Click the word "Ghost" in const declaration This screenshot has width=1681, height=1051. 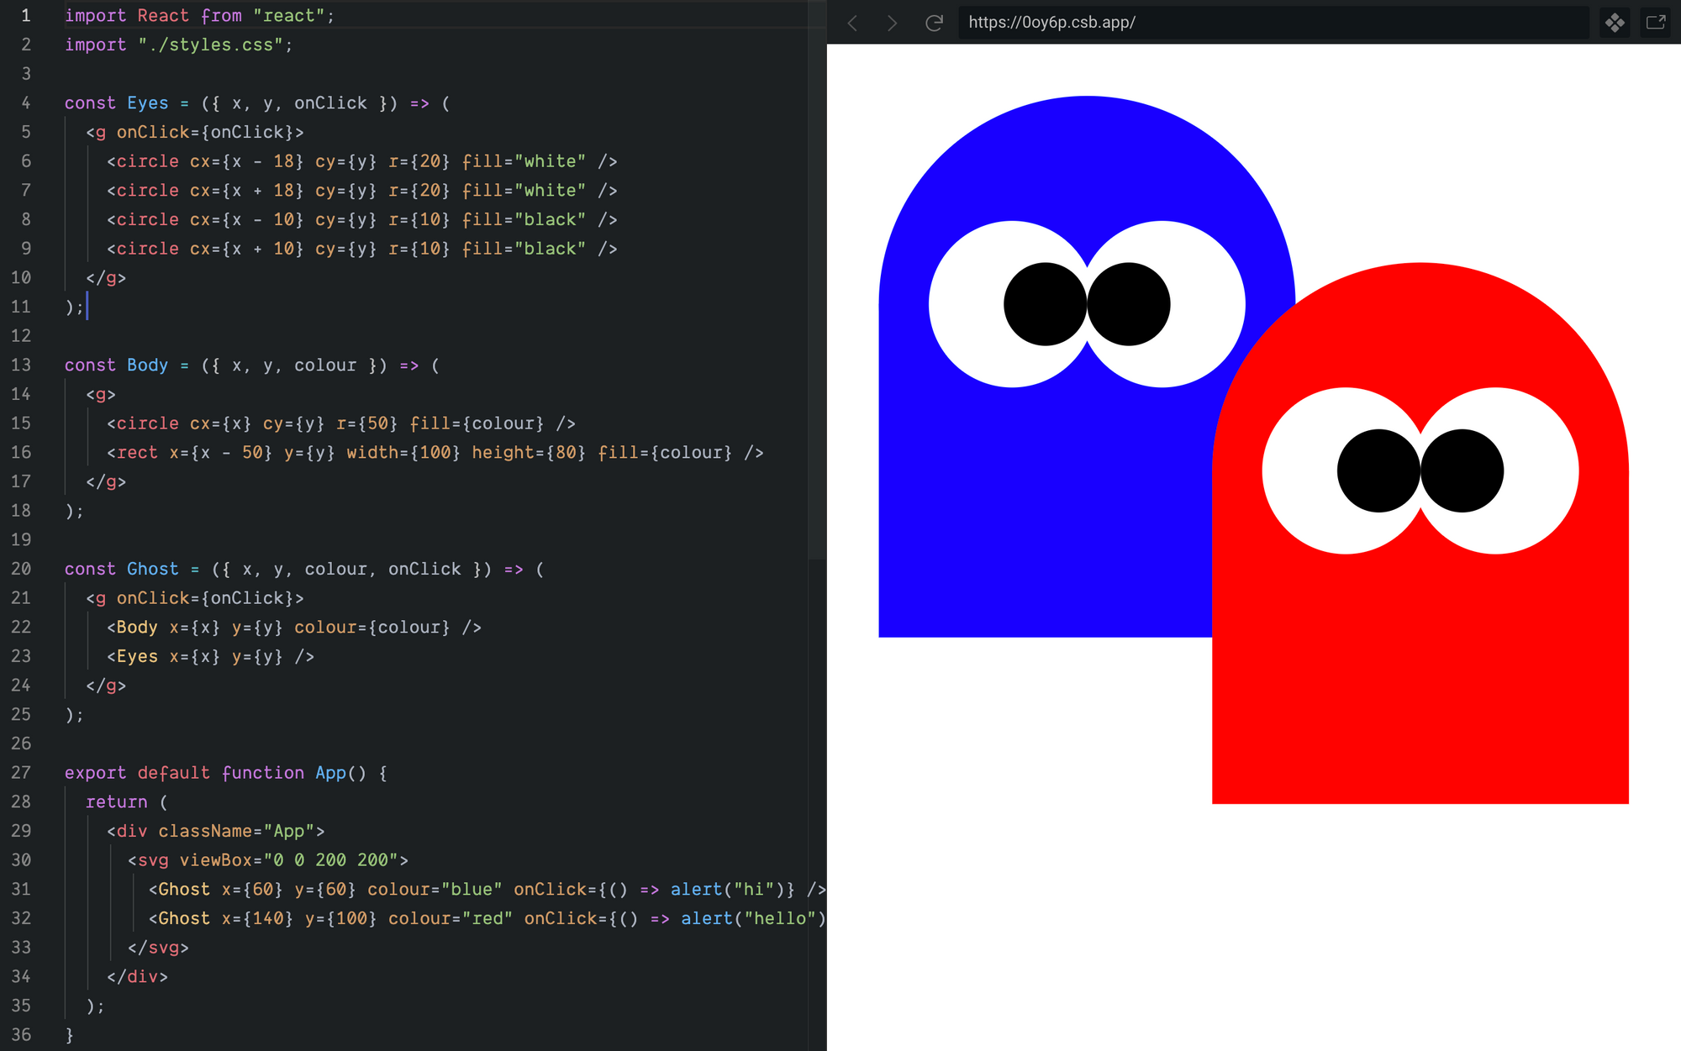point(152,569)
